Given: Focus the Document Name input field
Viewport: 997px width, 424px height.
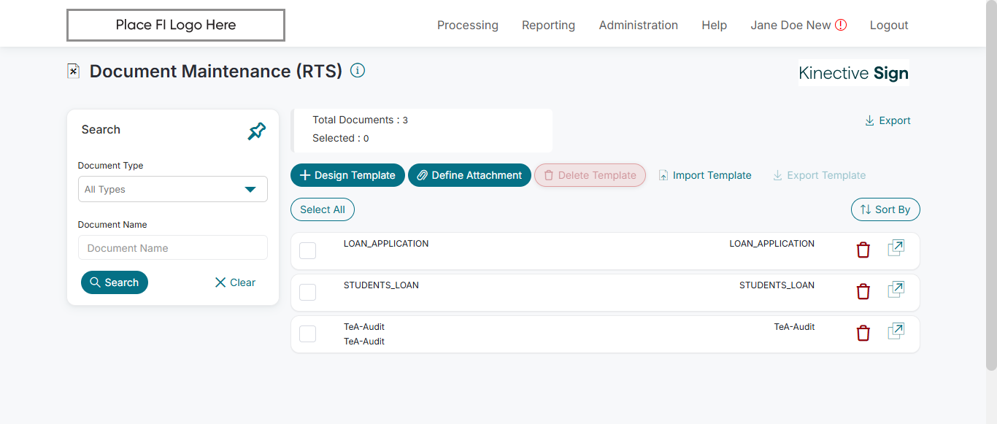Looking at the screenshot, I should (173, 248).
